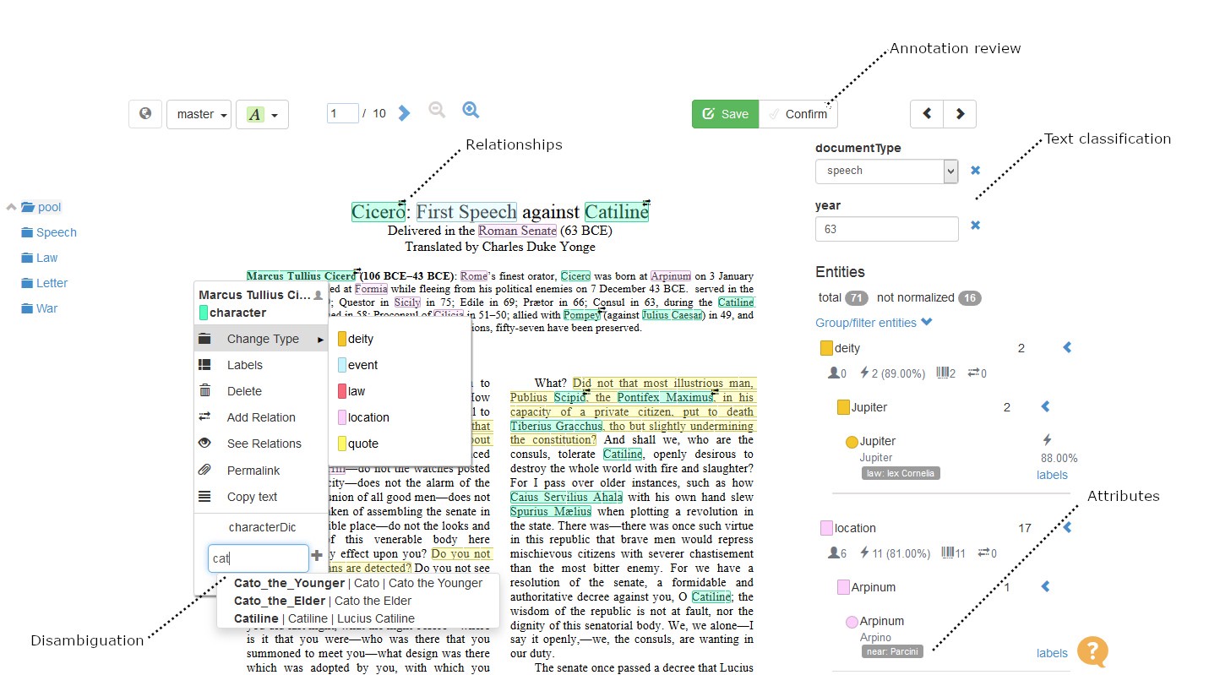The image size is (1209, 675).
Task: Go to next document arrow
Action: [960, 114]
